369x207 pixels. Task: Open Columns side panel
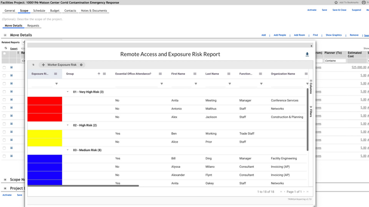tap(311, 87)
